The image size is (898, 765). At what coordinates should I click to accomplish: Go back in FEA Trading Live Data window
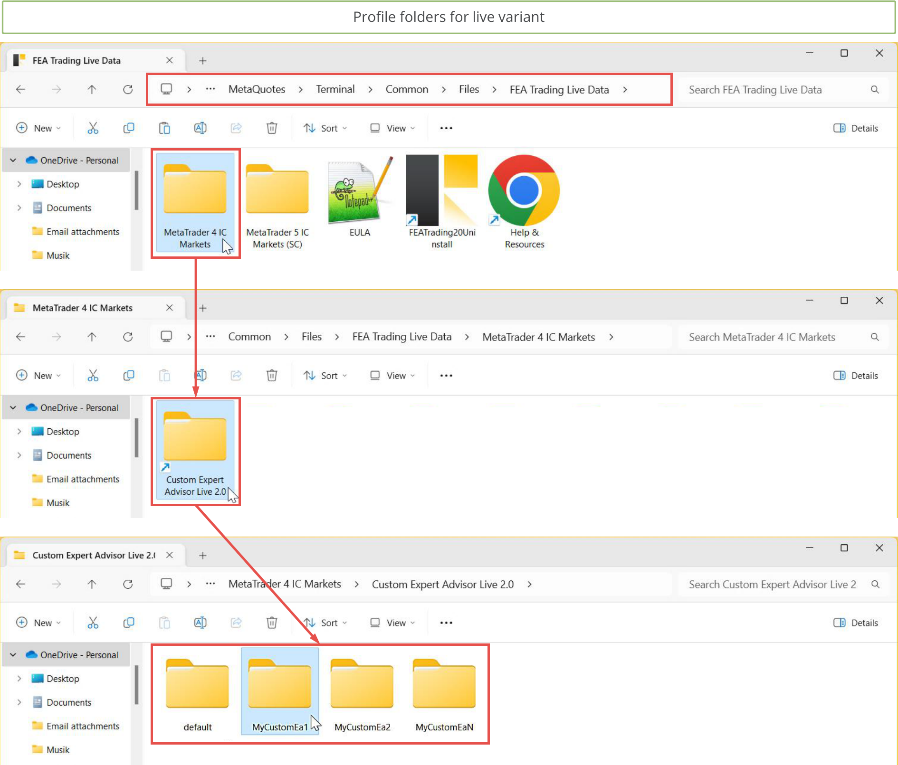20,90
